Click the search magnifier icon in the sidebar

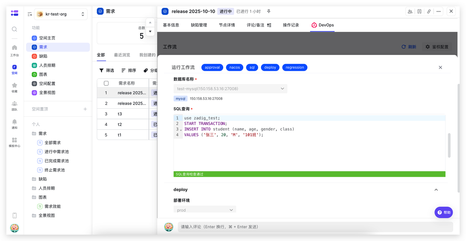[x=14, y=29]
